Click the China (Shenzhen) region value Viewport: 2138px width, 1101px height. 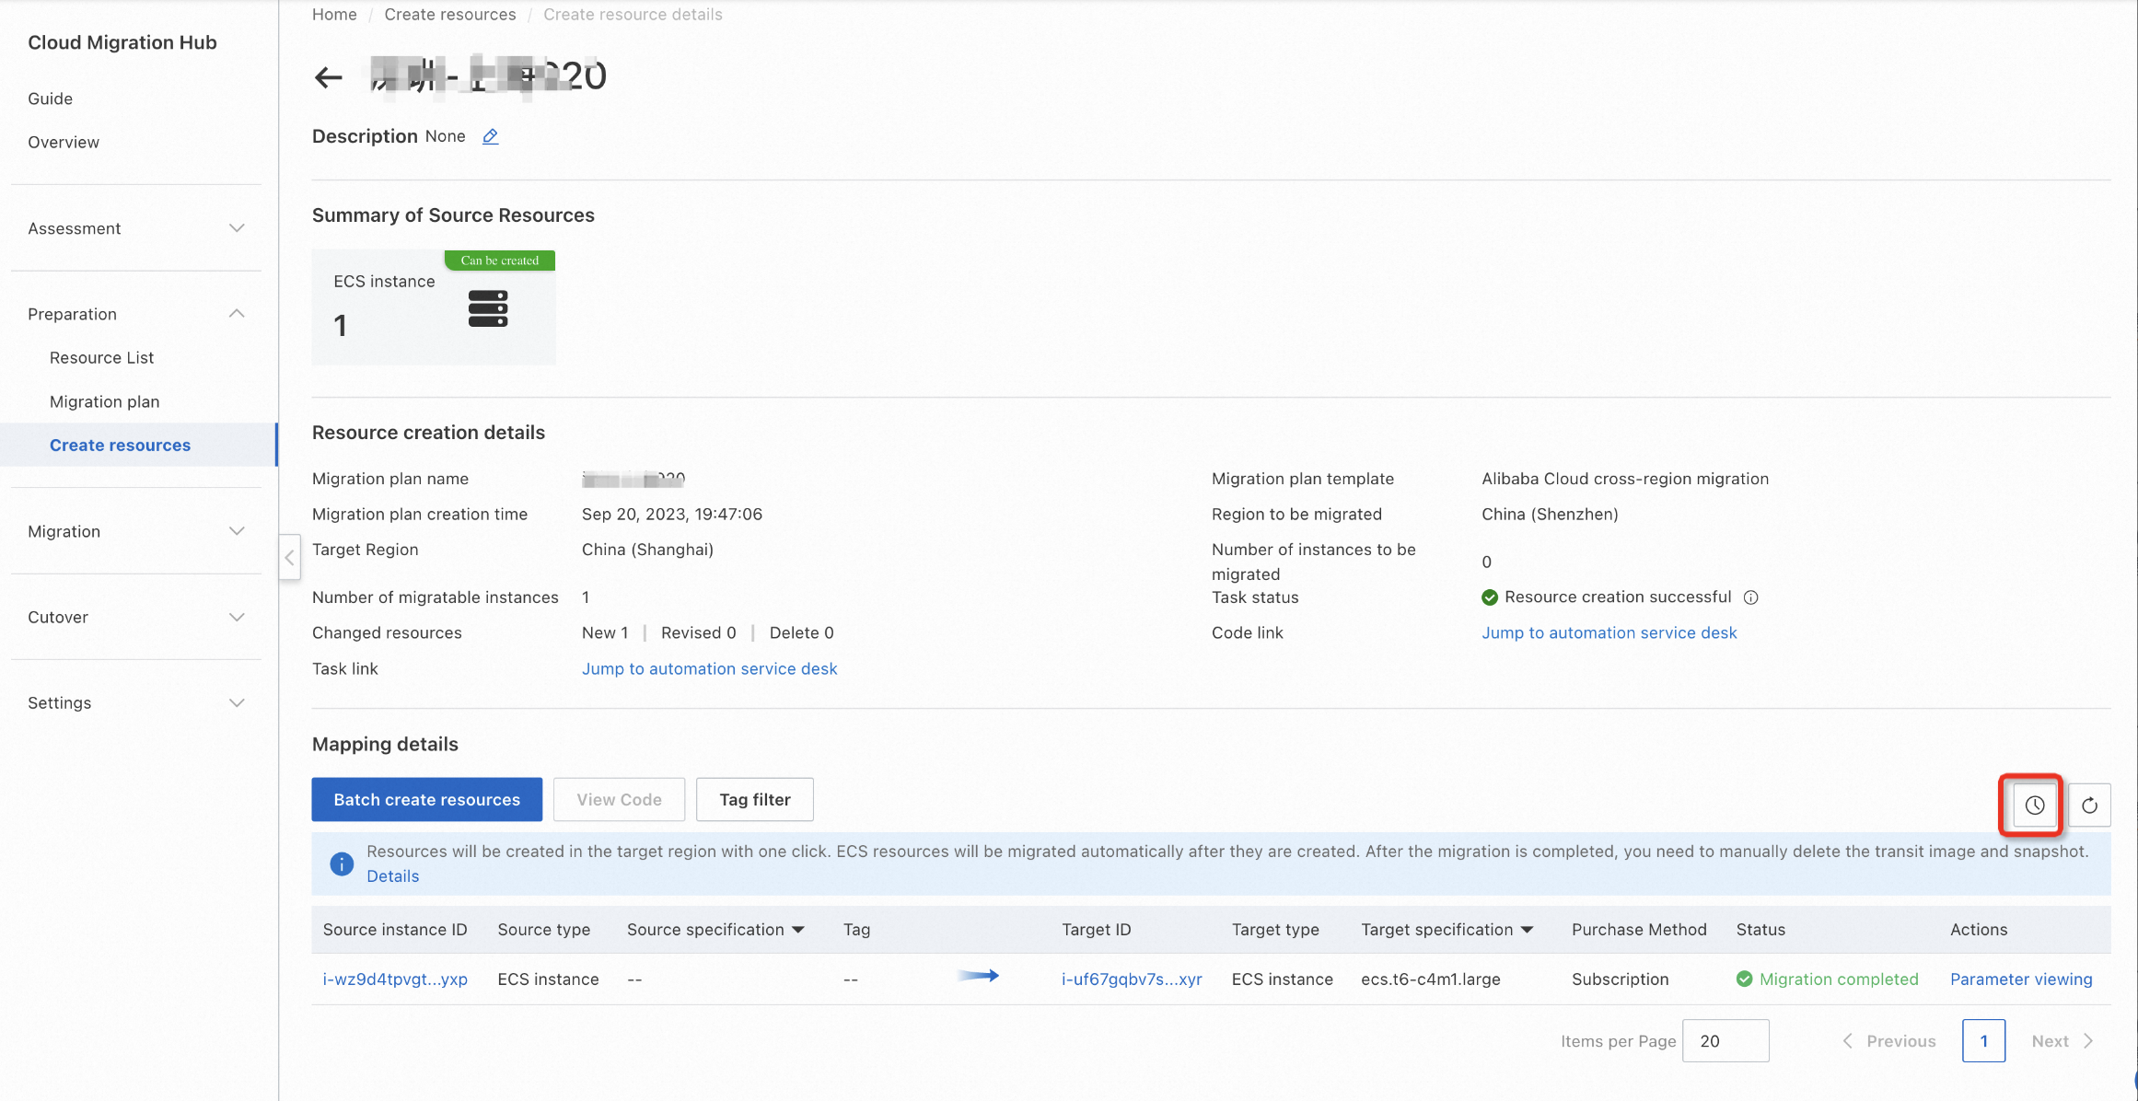coord(1550,514)
